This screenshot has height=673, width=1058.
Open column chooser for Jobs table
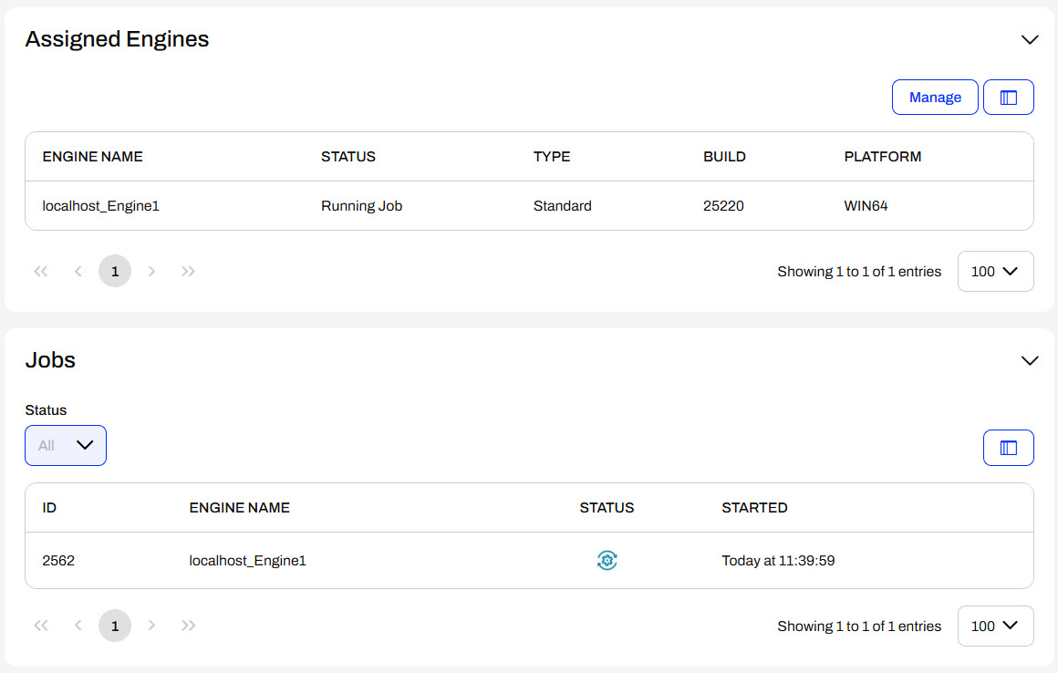click(1008, 448)
